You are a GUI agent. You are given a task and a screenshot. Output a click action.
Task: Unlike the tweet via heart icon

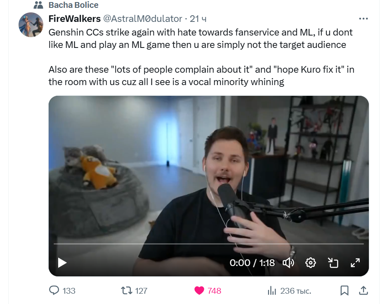pos(199,290)
